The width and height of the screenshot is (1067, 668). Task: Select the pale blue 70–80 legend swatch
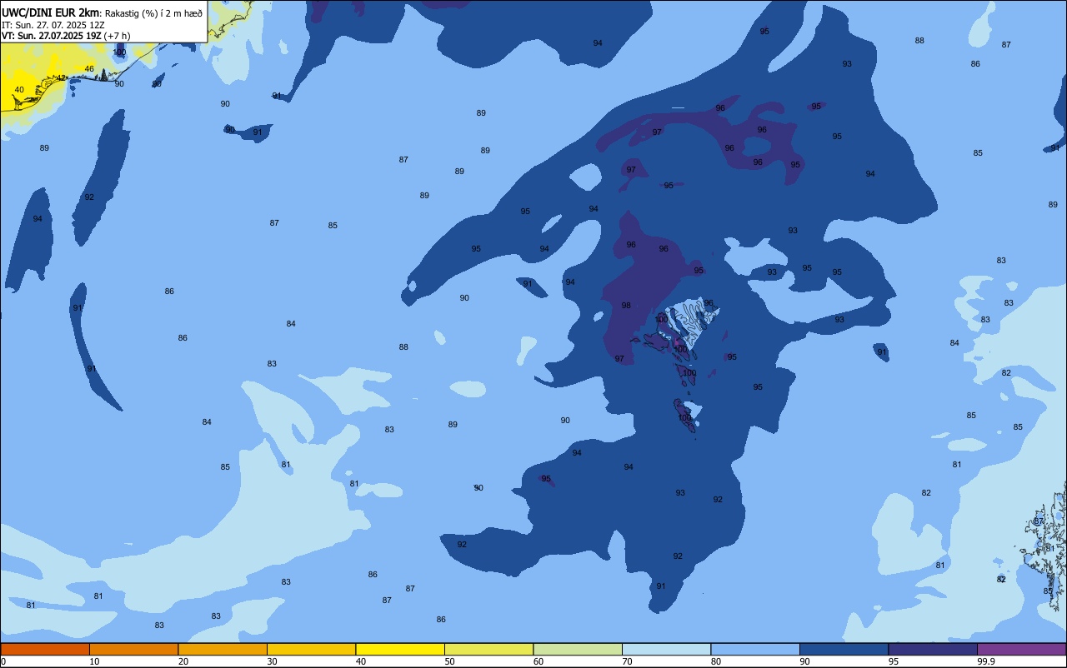(666, 649)
